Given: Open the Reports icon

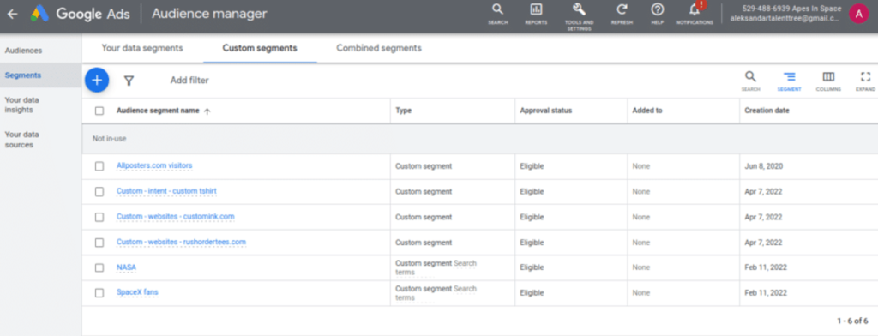Looking at the screenshot, I should (536, 15).
